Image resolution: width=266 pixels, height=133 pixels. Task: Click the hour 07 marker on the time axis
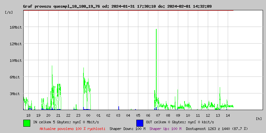tap(158, 115)
